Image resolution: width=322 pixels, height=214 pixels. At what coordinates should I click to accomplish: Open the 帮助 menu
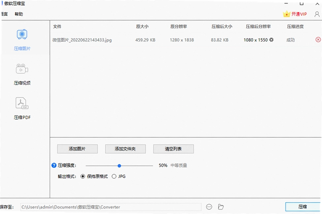[19, 14]
